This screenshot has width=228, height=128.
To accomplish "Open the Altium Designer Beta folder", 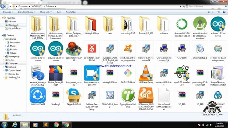I will tap(74, 26).
